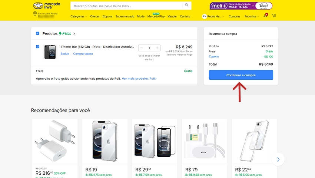Go to the Vender page
Viewport: 315px width, 178px height.
(x=172, y=16)
